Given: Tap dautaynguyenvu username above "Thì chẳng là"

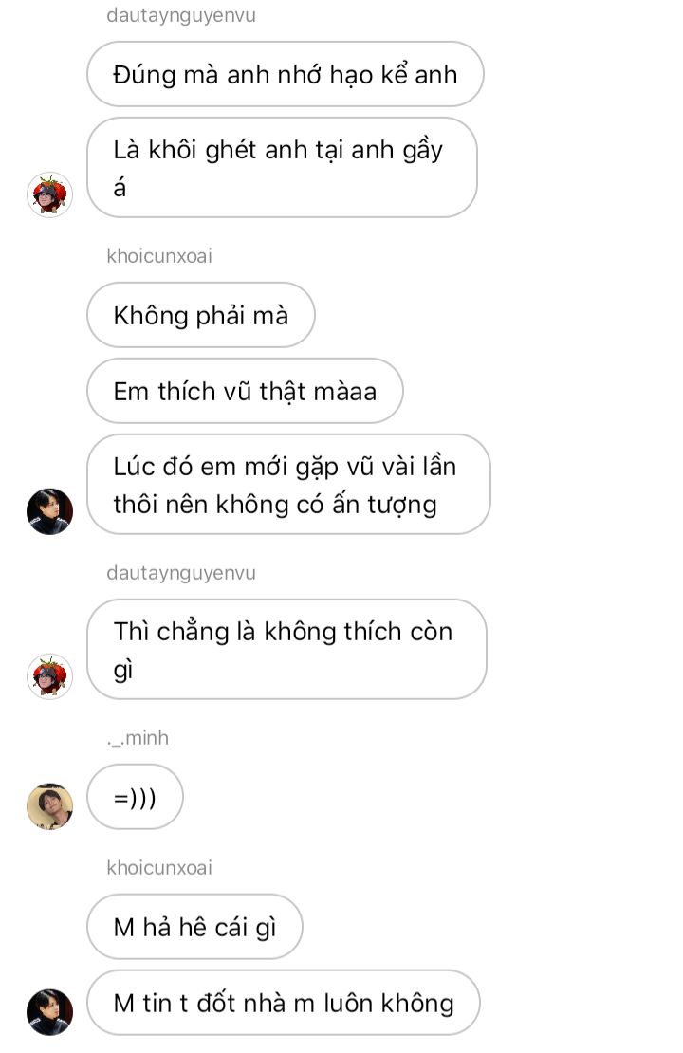Looking at the screenshot, I should (181, 573).
